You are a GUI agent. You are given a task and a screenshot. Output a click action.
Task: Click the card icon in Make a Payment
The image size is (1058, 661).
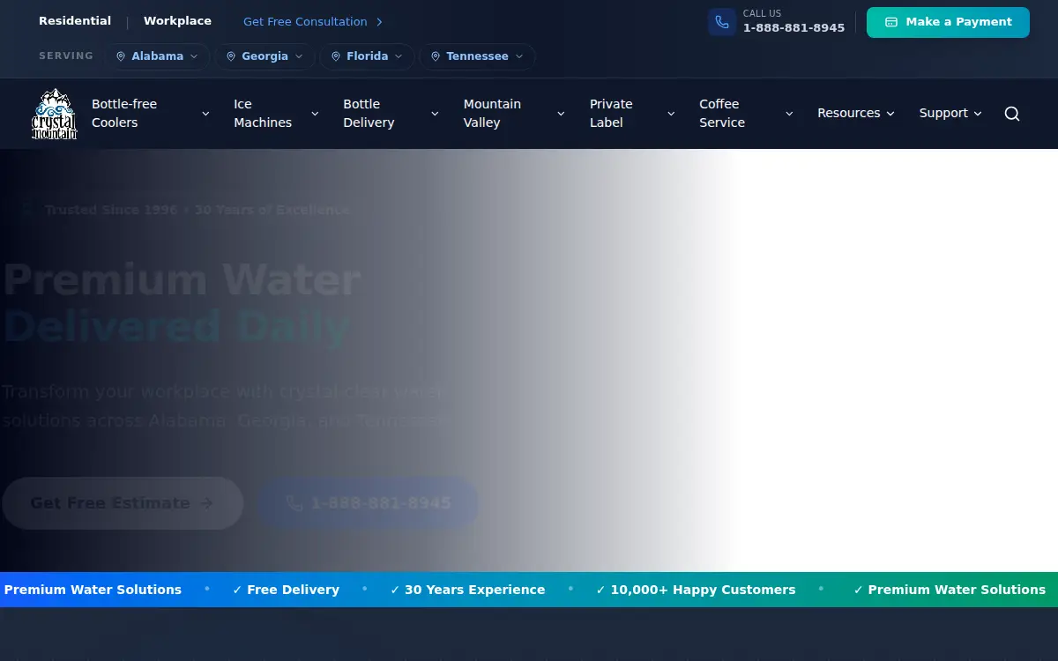click(891, 22)
